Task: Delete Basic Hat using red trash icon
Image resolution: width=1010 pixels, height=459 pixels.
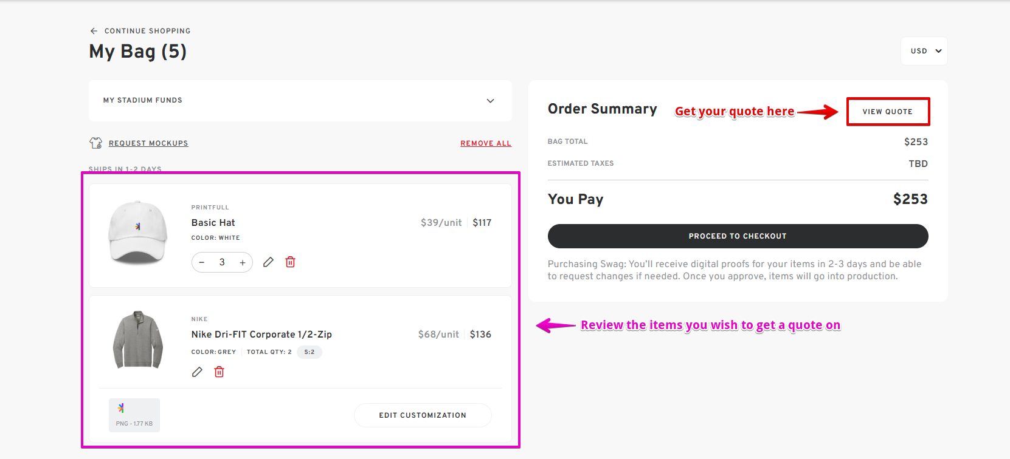Action: (291, 262)
